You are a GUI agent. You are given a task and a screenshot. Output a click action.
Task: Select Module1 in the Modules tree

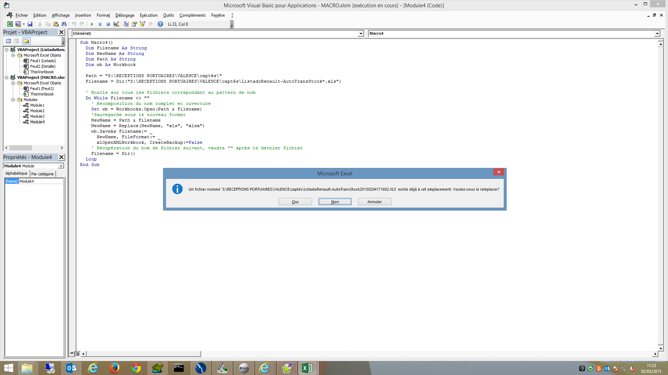[37, 105]
